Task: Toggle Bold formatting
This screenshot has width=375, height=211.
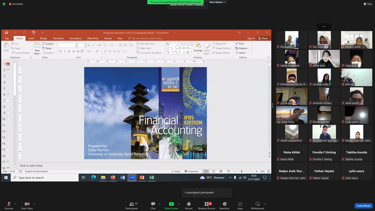Action: pyautogui.click(x=60, y=51)
